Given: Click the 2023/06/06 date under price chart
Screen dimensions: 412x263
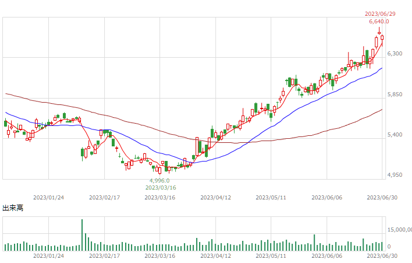Looking at the screenshot, I should tap(327, 198).
